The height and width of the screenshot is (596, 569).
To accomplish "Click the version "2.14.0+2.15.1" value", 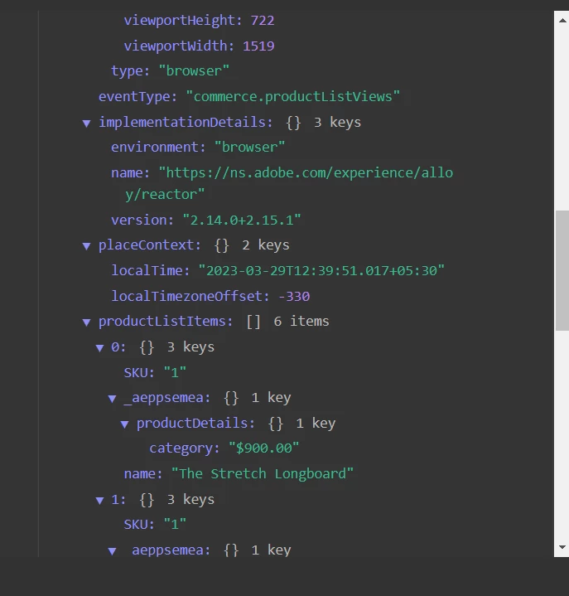I will [242, 220].
